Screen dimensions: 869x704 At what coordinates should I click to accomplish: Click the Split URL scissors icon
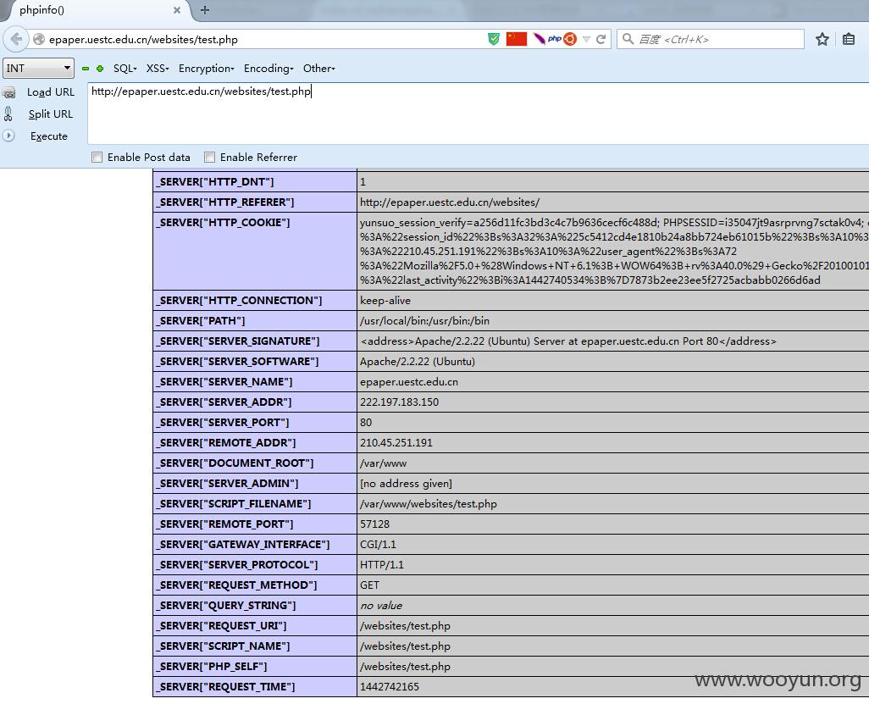8,114
